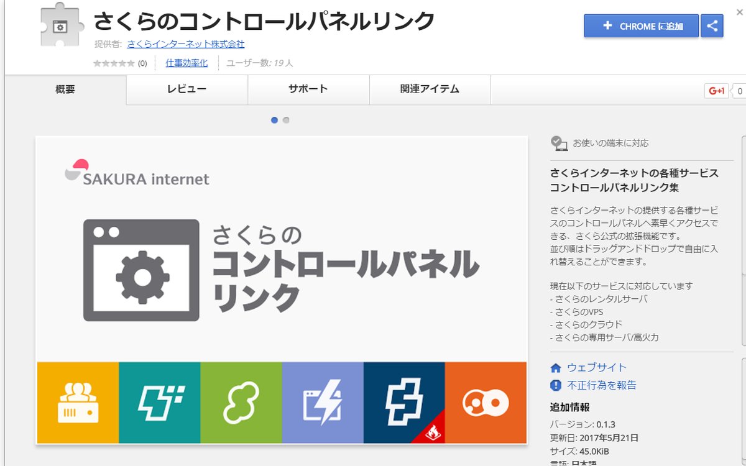The width and height of the screenshot is (746, 466).
Task: Click the device compatibility check icon
Action: click(559, 144)
